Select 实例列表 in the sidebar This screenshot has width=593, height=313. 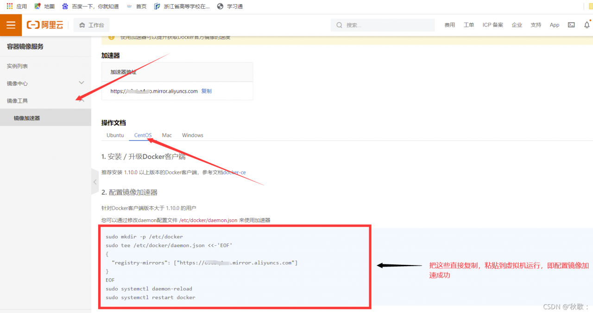pyautogui.click(x=45, y=66)
